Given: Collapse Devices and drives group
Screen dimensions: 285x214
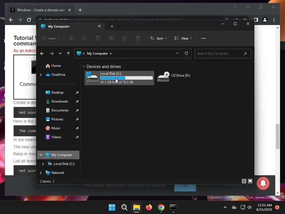Looking at the screenshot, I should [x=84, y=67].
